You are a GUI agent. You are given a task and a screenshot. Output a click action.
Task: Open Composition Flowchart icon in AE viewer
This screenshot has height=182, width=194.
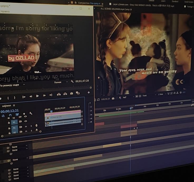coord(177,93)
